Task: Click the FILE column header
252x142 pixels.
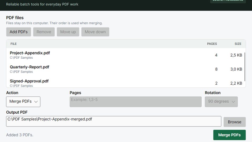Action: click(13, 44)
